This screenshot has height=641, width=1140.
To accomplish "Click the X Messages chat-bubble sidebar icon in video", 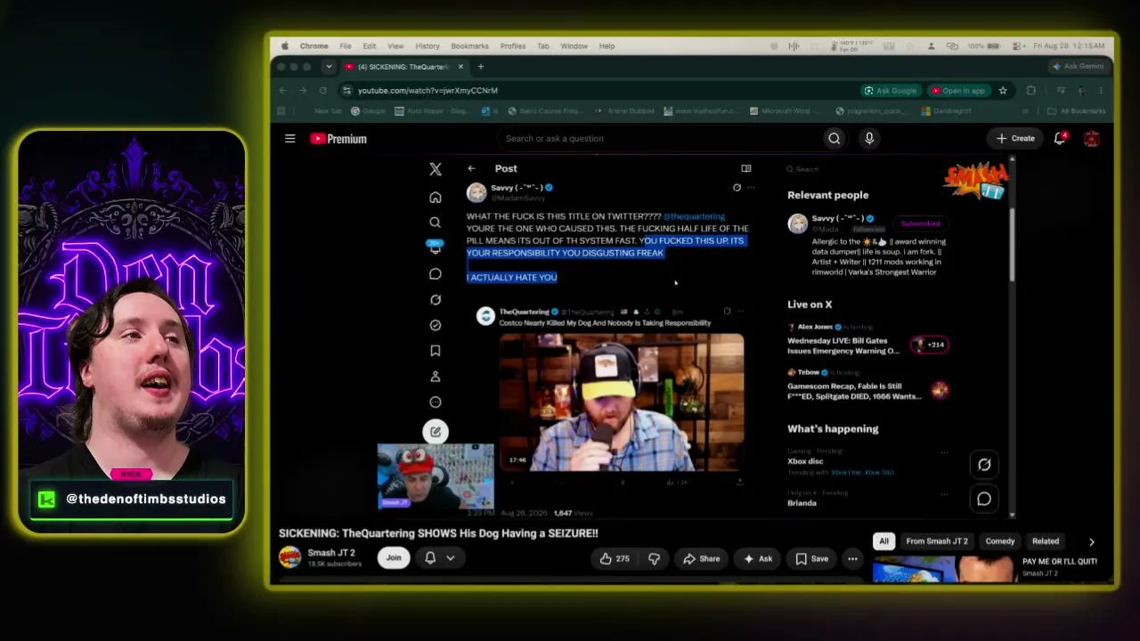I will pyautogui.click(x=436, y=274).
